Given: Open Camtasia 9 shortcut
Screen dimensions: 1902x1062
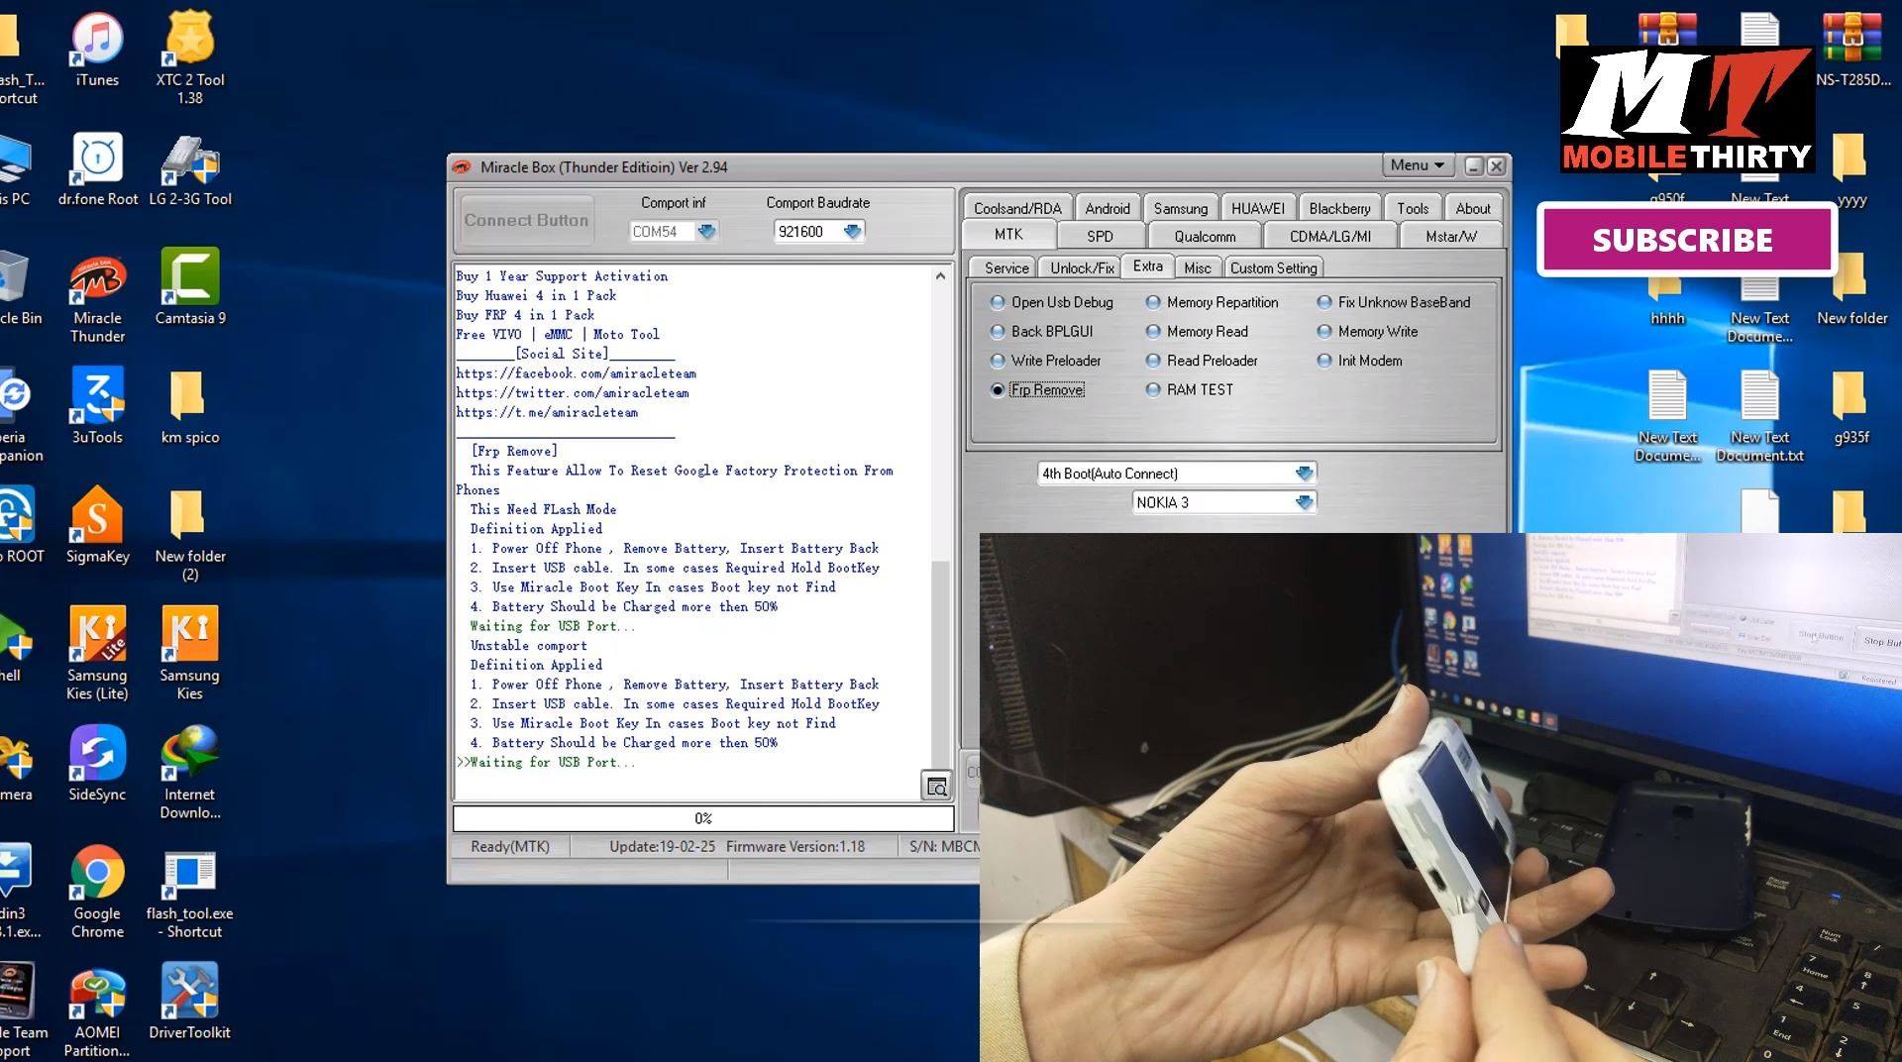Looking at the screenshot, I should click(x=190, y=287).
